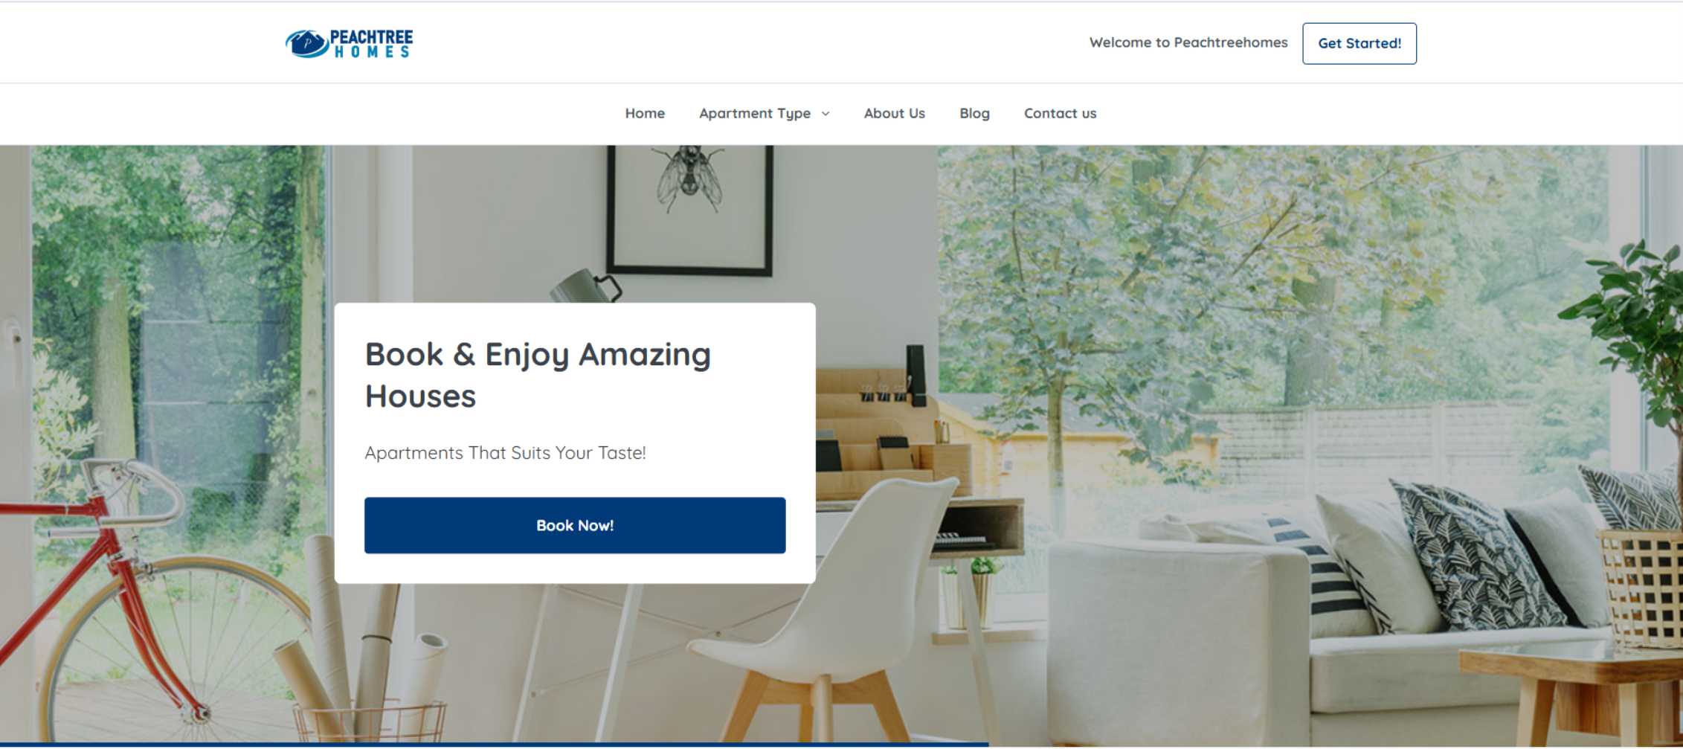1683x749 pixels.
Task: Click the PEACHTREE HOMES logo text
Action: pyautogui.click(x=371, y=44)
